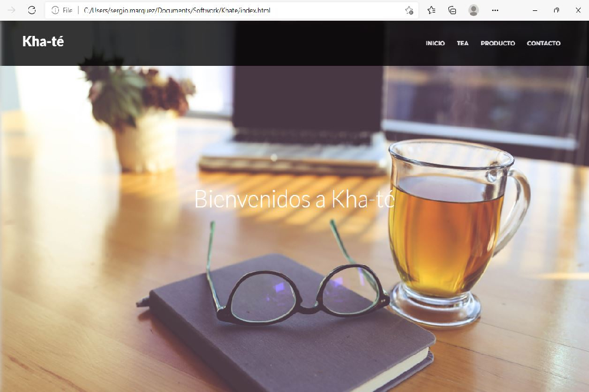Refresh the current page
This screenshot has width=589, height=392.
point(32,10)
